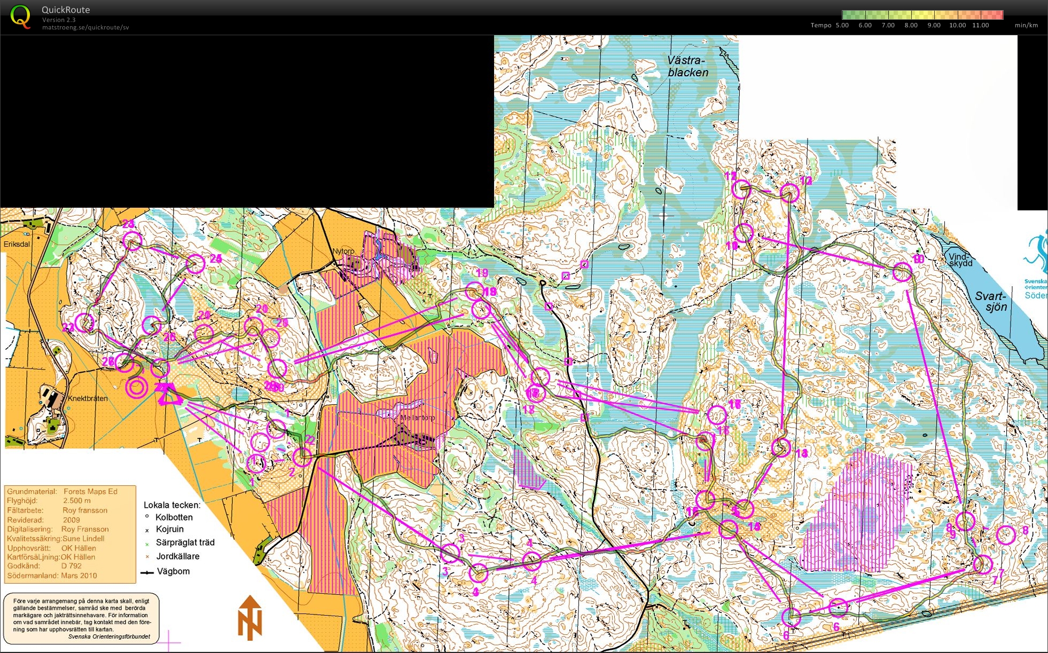Click the Nytorp place name
The height and width of the screenshot is (653, 1048).
coord(343,251)
